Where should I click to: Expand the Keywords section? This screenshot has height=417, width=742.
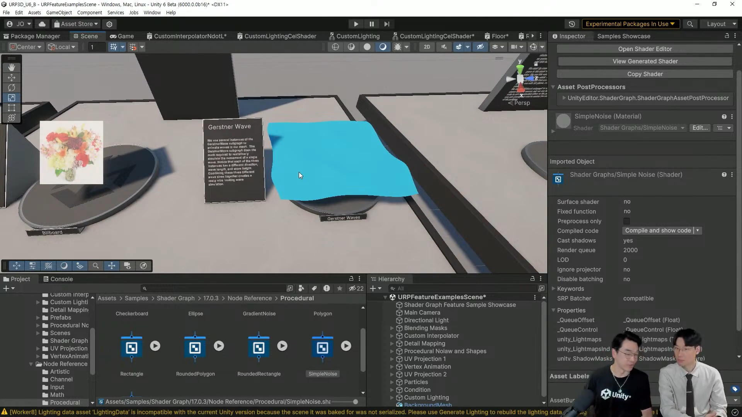(x=553, y=289)
